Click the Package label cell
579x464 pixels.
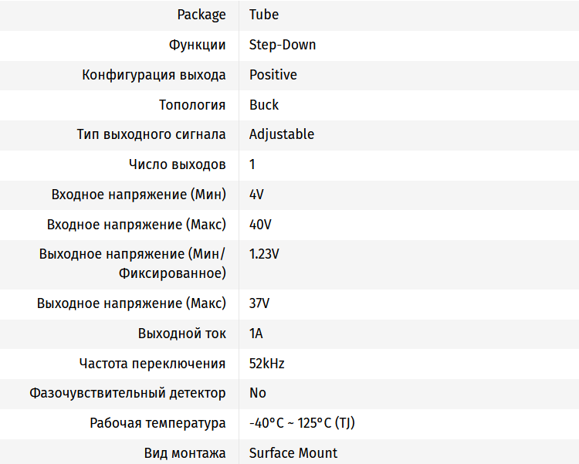coord(201,15)
